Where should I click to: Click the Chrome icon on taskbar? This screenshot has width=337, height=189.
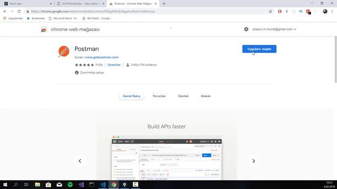tap(114, 184)
